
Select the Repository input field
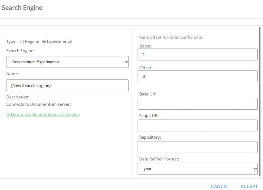[197, 147]
